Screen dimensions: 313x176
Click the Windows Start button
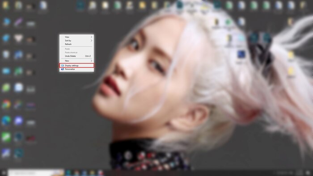point(4,173)
